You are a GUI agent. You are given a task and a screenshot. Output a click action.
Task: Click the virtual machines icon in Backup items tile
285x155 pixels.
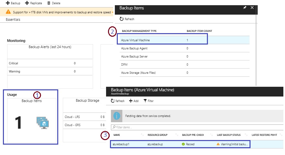[43, 123]
